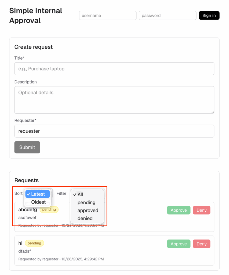The height and width of the screenshot is (275, 229).
Task: Click the pending badge on hi request
Action: pos(34,243)
